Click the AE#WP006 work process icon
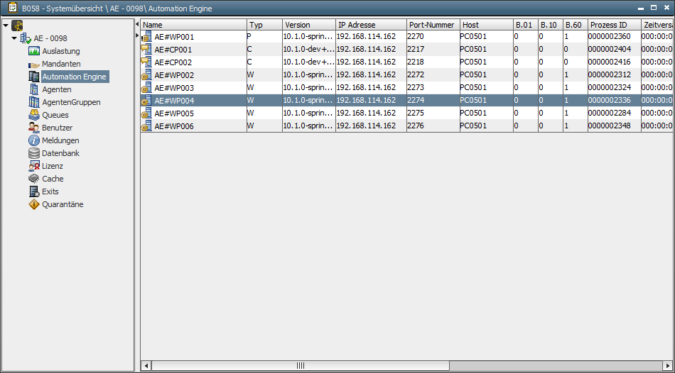This screenshot has height=373, width=675. click(146, 126)
